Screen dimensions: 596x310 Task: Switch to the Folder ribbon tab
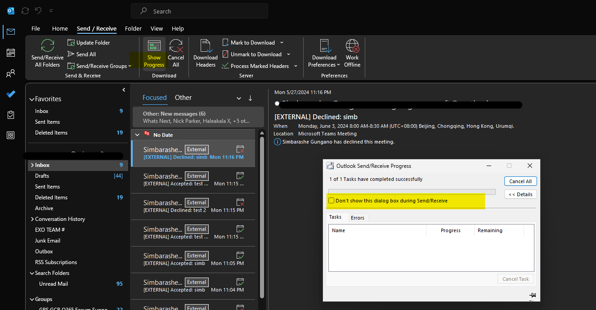133,28
